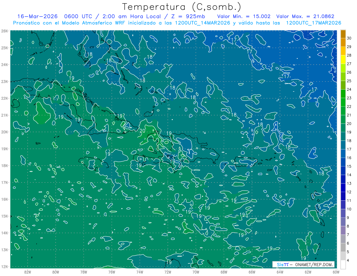
Task: Click the dark blue swatch between 12 and 13
Action: click(x=343, y=188)
